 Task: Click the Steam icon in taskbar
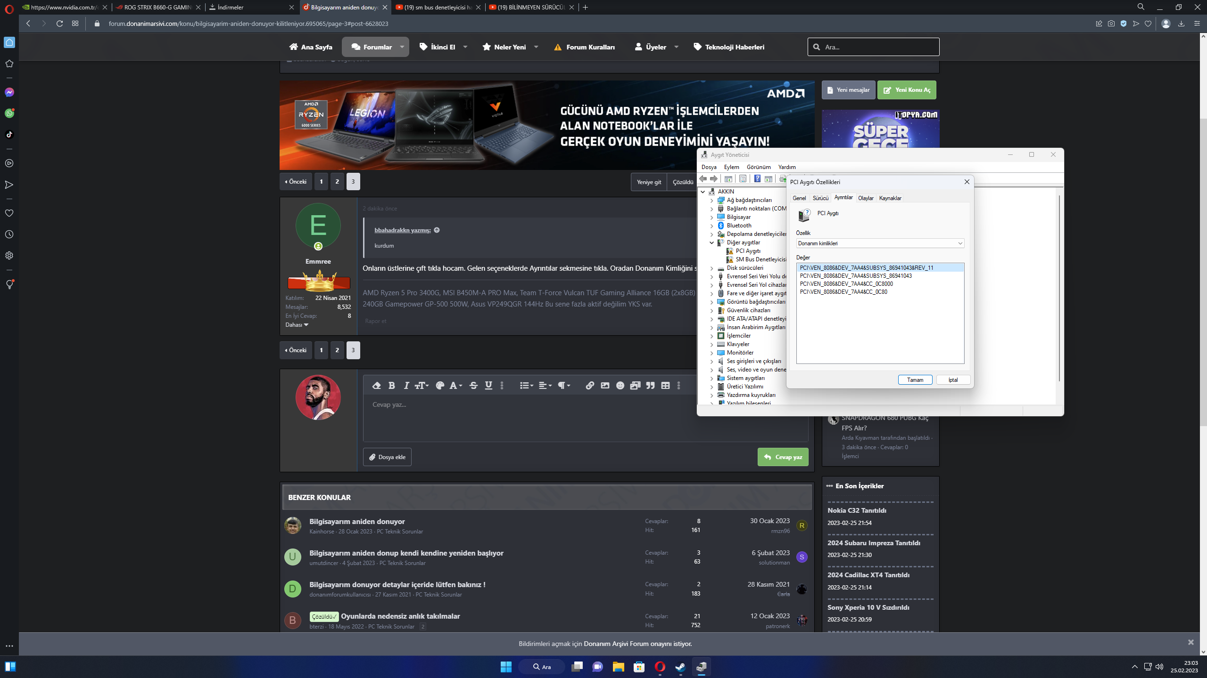pos(680,667)
